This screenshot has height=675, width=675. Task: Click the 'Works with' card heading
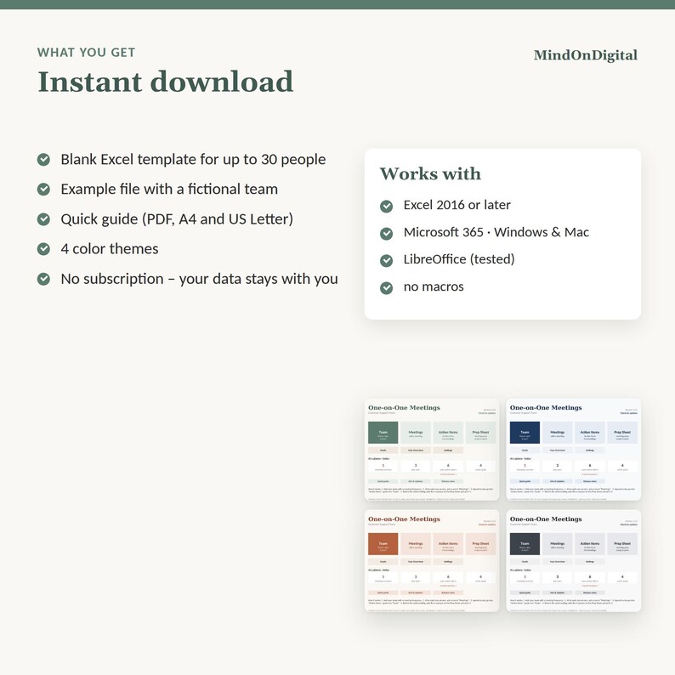(x=430, y=174)
